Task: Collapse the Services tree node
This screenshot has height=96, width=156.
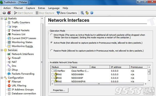Action: (2, 50)
